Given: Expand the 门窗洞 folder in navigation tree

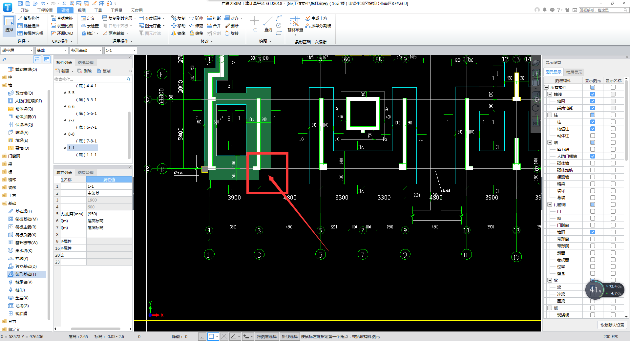Looking at the screenshot, I should click(x=4, y=156).
